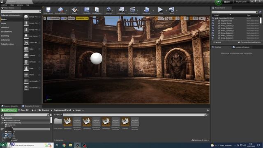Toggle visibility of Arena_Column_02 actor
263x148 pixels.
coord(213,30)
